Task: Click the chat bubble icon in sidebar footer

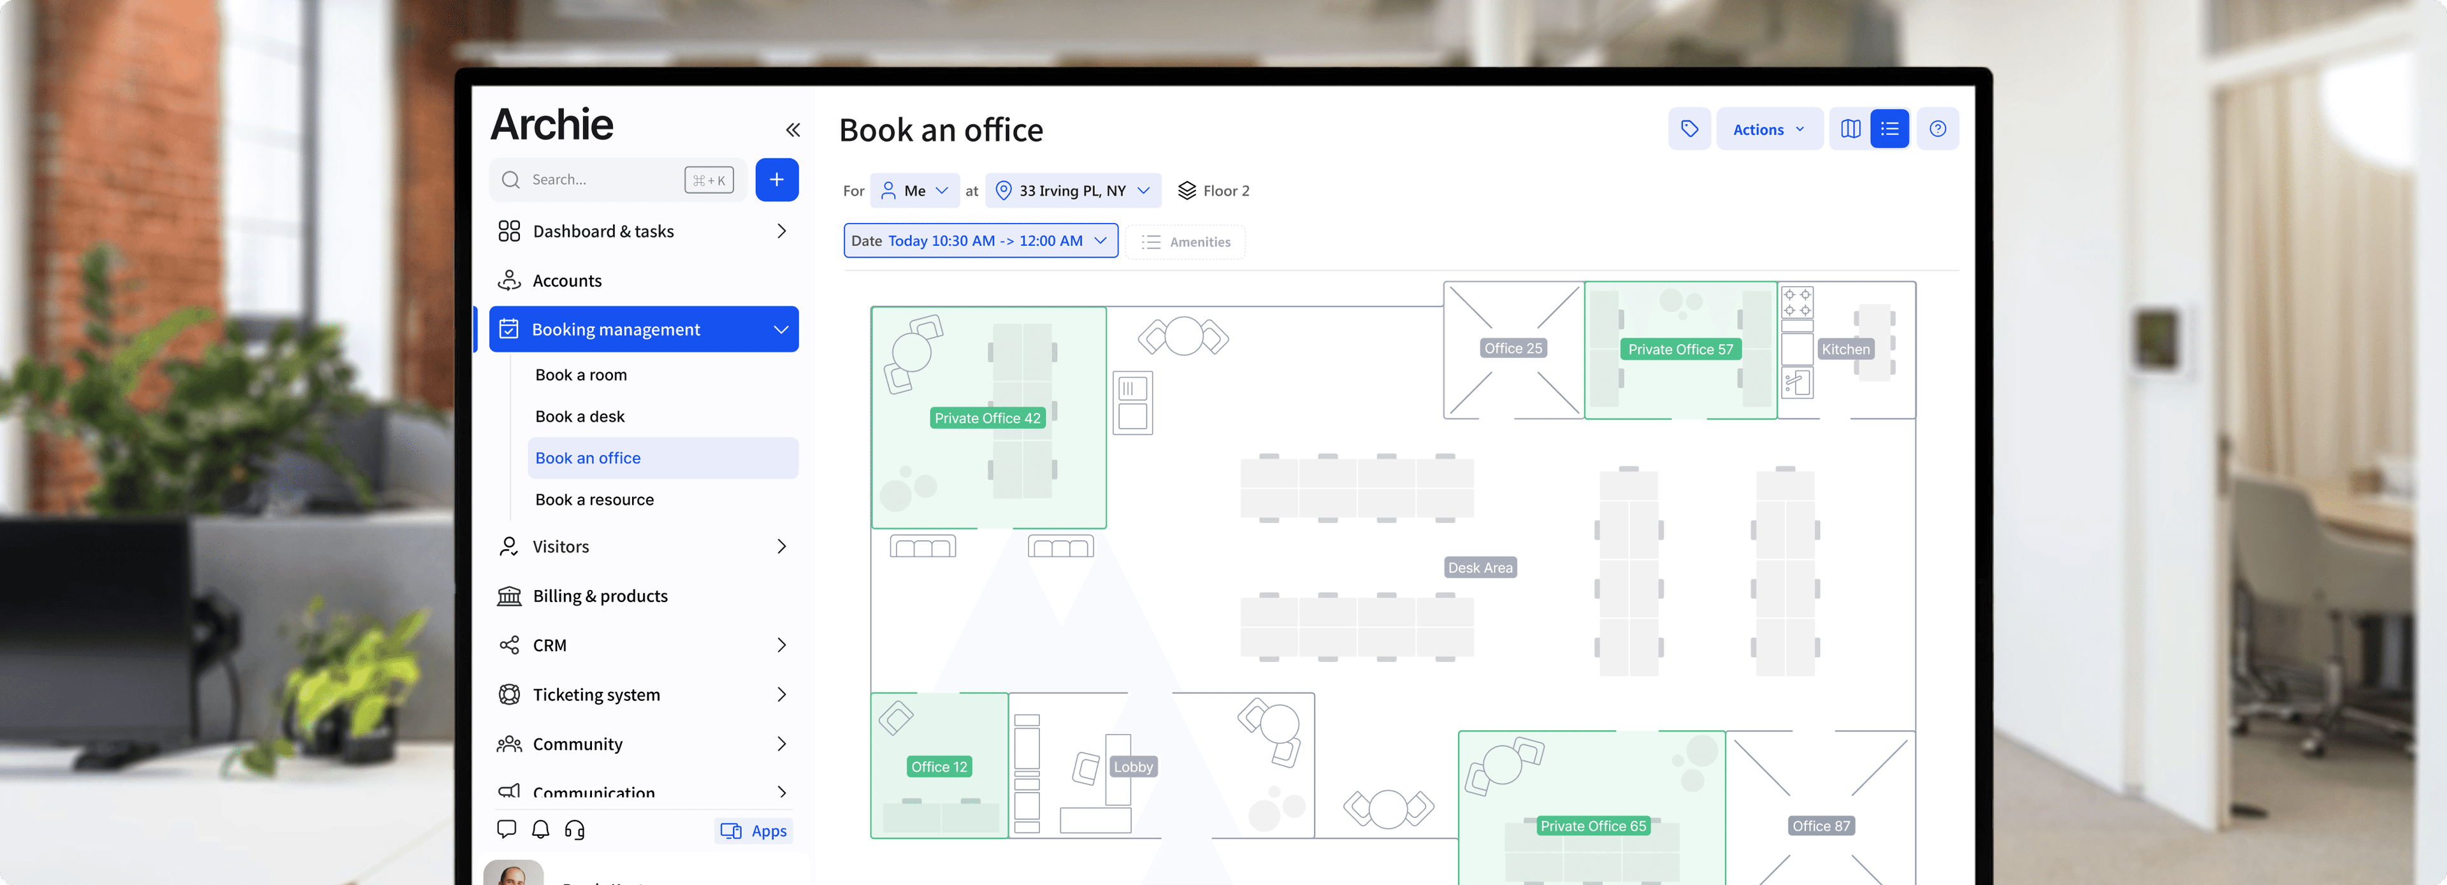Action: point(507,830)
